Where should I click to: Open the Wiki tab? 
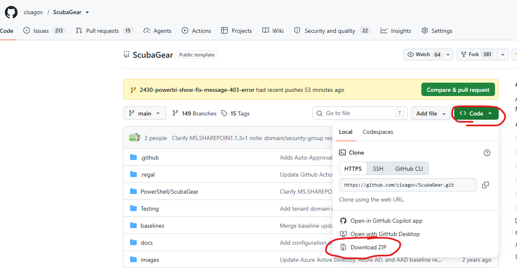273,31
